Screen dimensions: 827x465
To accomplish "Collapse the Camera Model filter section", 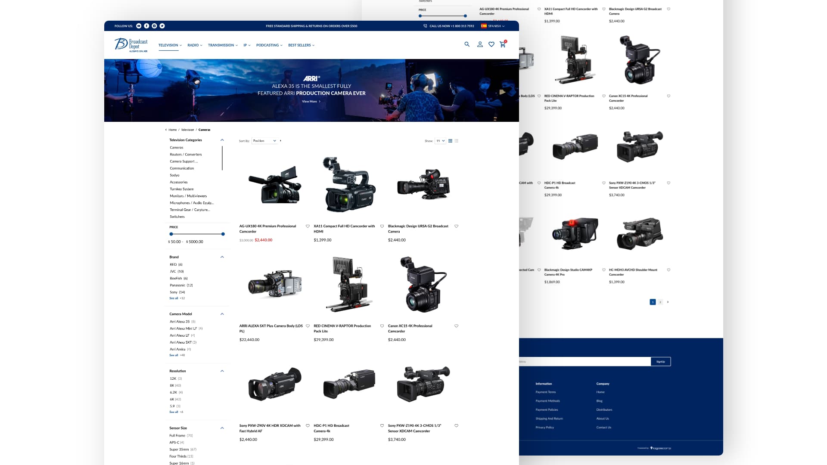I will [222, 314].
